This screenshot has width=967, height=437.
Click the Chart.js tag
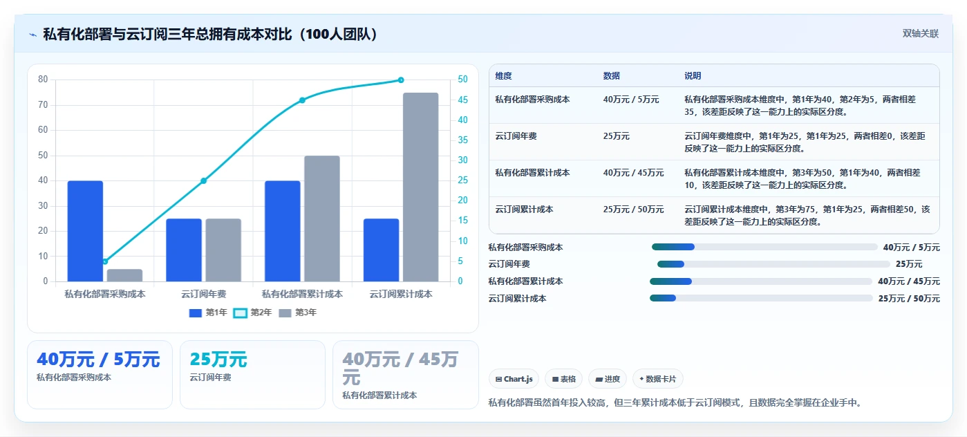pos(514,379)
